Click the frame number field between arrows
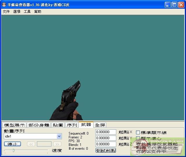The width and height of the screenshot is (186, 157). 44,144
